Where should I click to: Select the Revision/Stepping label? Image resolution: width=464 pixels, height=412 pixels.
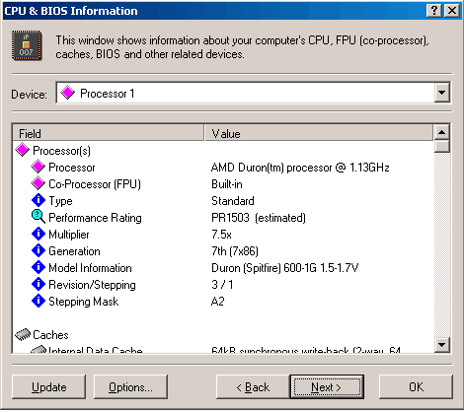tap(92, 285)
